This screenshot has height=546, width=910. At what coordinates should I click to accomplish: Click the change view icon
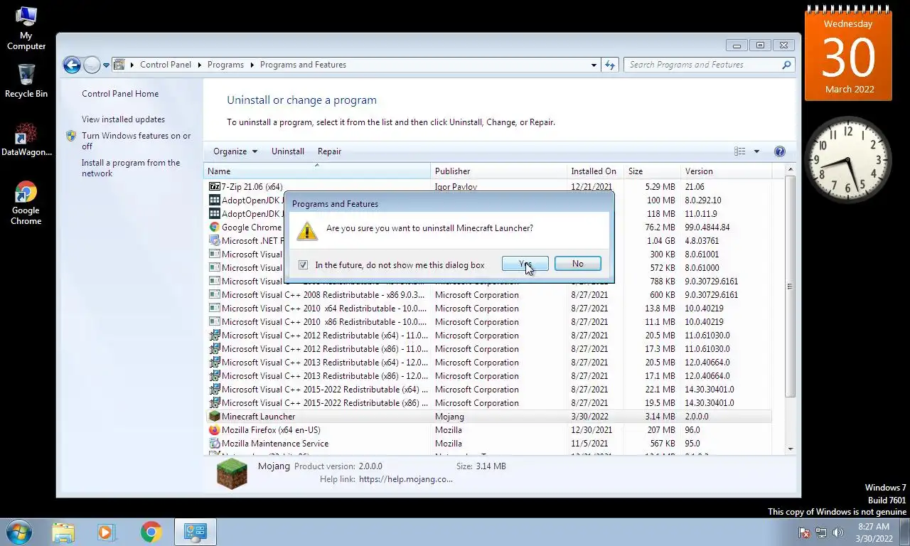[740, 151]
